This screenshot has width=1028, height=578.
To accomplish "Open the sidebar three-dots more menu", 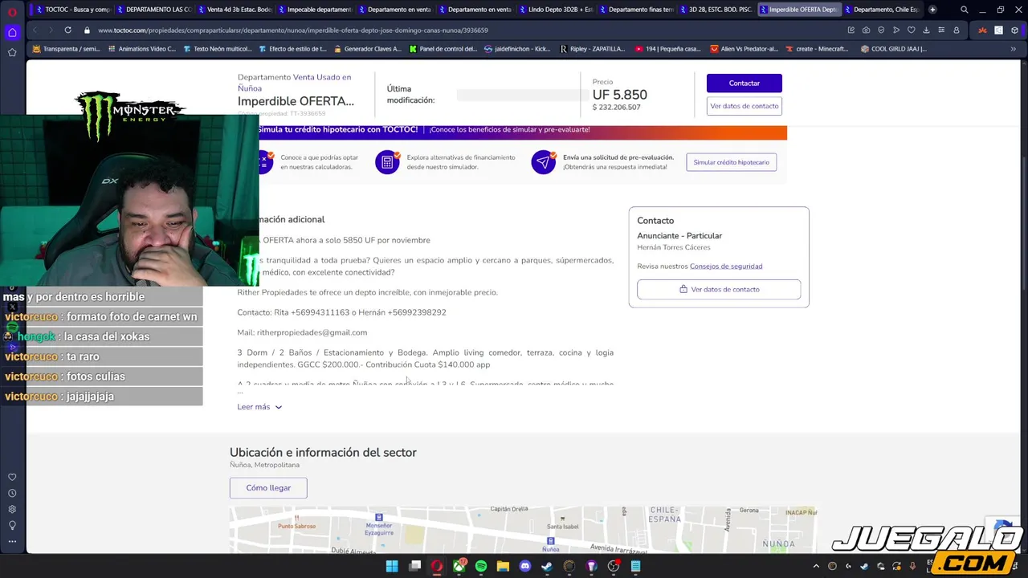I will (x=12, y=541).
